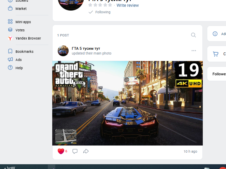Screen dimensions: 226x169
Task: Click the '1 POST' header label
Action: pos(63,35)
